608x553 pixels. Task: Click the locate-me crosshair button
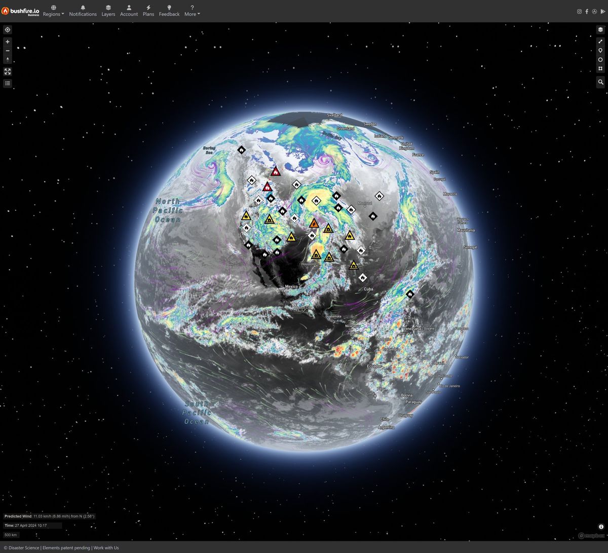click(8, 30)
